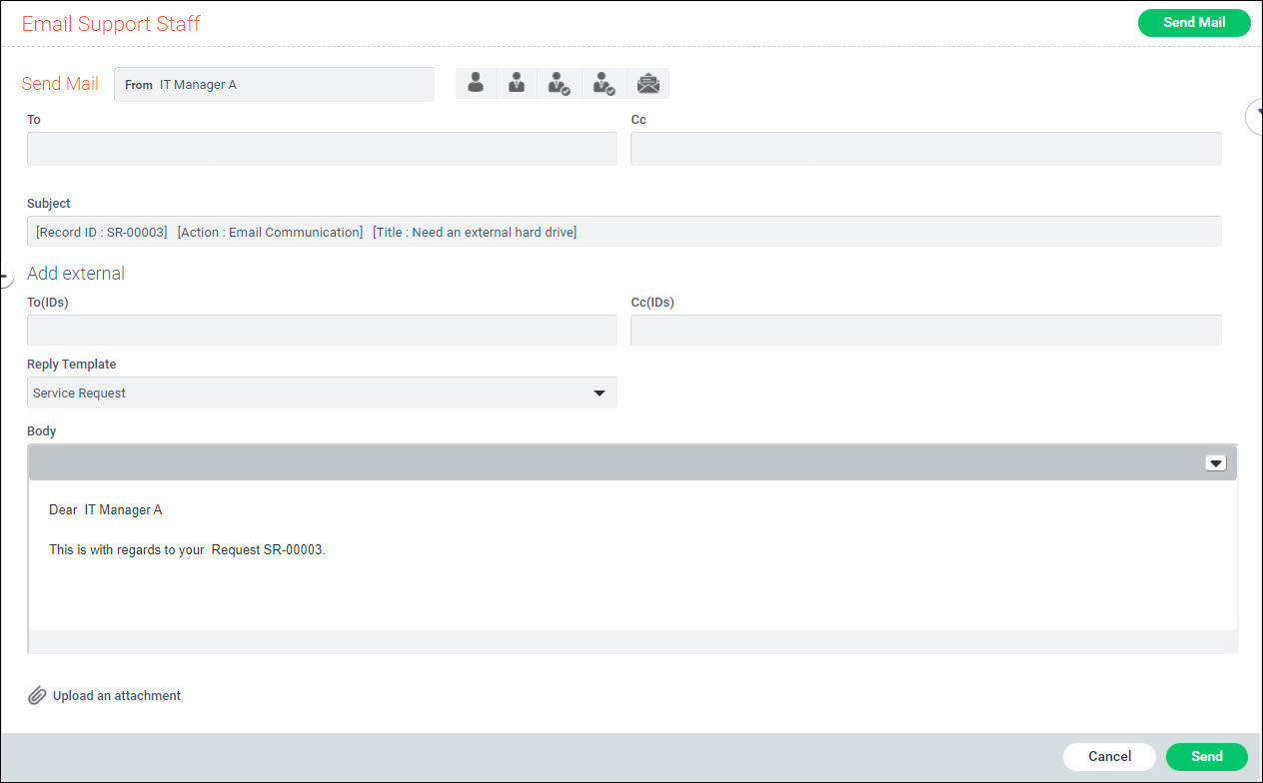
Task: Click the paperclip attachment icon
Action: click(x=38, y=695)
